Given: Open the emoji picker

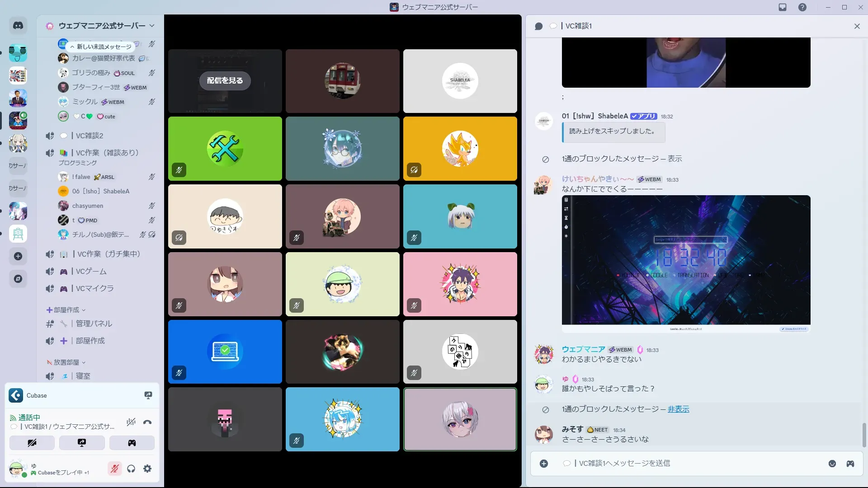Looking at the screenshot, I should (x=832, y=464).
